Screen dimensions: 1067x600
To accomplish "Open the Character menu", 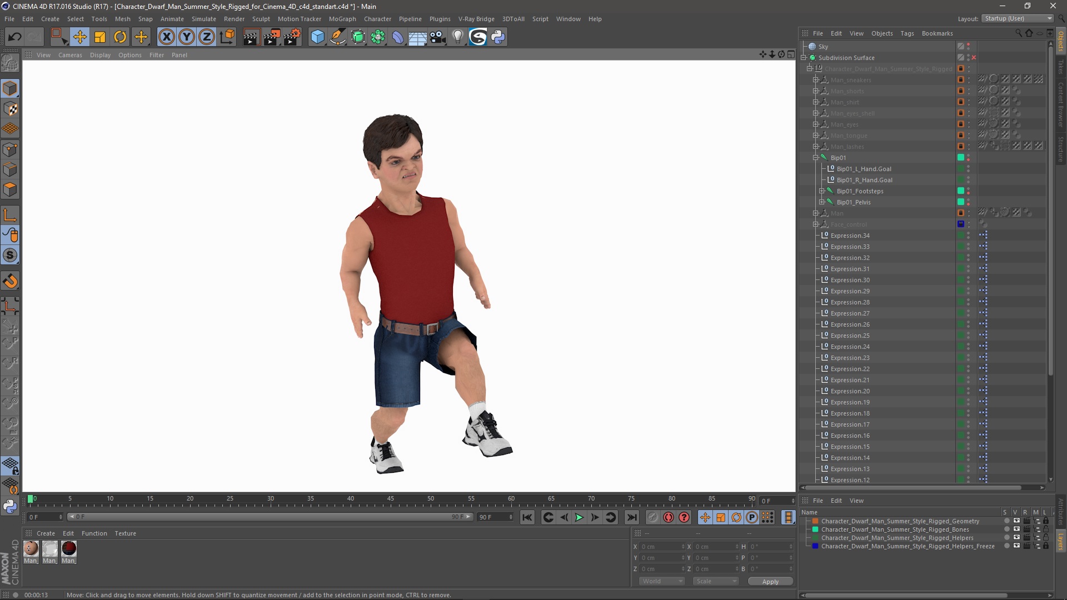I will tap(377, 19).
